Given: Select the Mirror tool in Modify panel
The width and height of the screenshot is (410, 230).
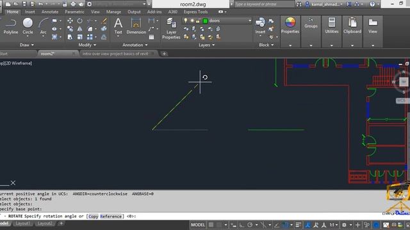Looking at the screenshot, I should (x=79, y=29).
